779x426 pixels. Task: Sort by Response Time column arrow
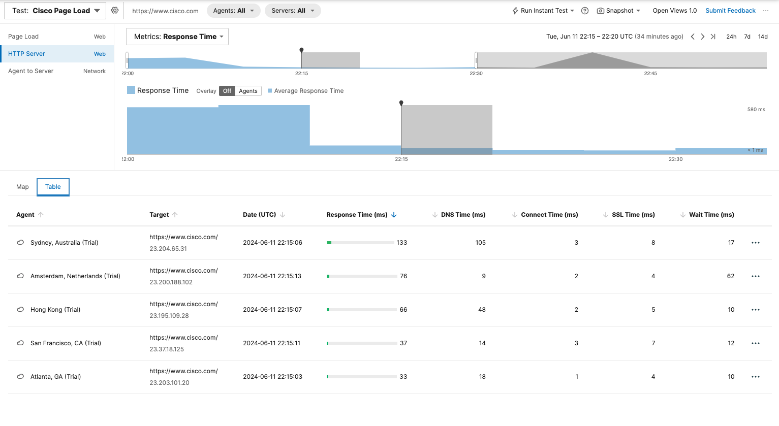(x=394, y=215)
